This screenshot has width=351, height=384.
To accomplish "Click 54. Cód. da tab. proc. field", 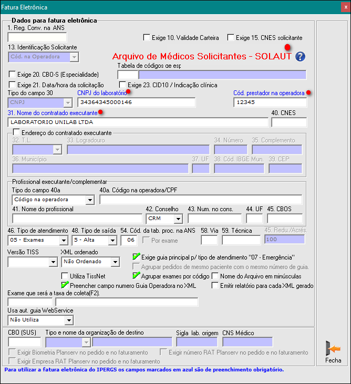I will (129, 240).
